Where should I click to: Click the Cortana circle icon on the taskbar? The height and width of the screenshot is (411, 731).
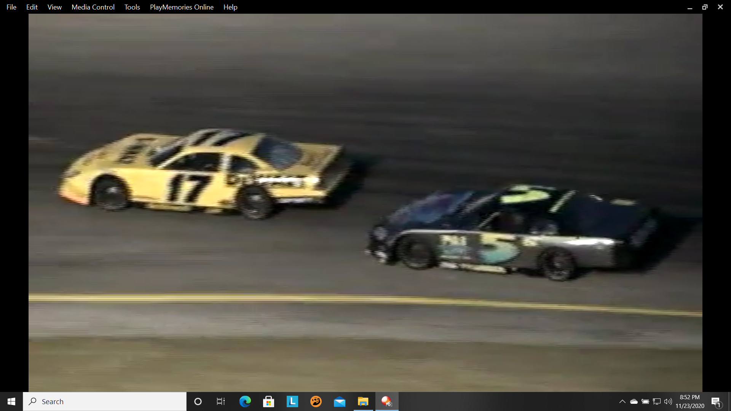198,401
